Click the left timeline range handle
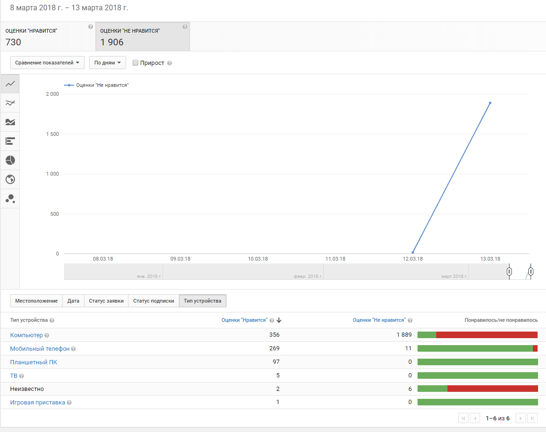546x432 pixels. 509,271
